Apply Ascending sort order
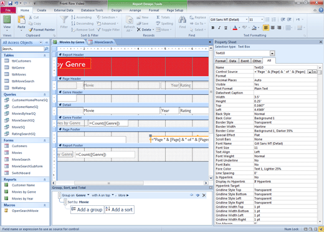324x232 pixels. [81, 17]
